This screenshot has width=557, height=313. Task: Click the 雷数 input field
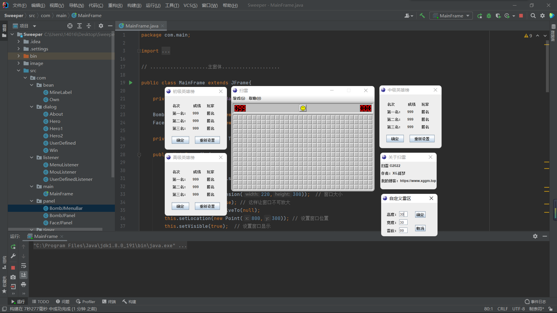click(403, 230)
